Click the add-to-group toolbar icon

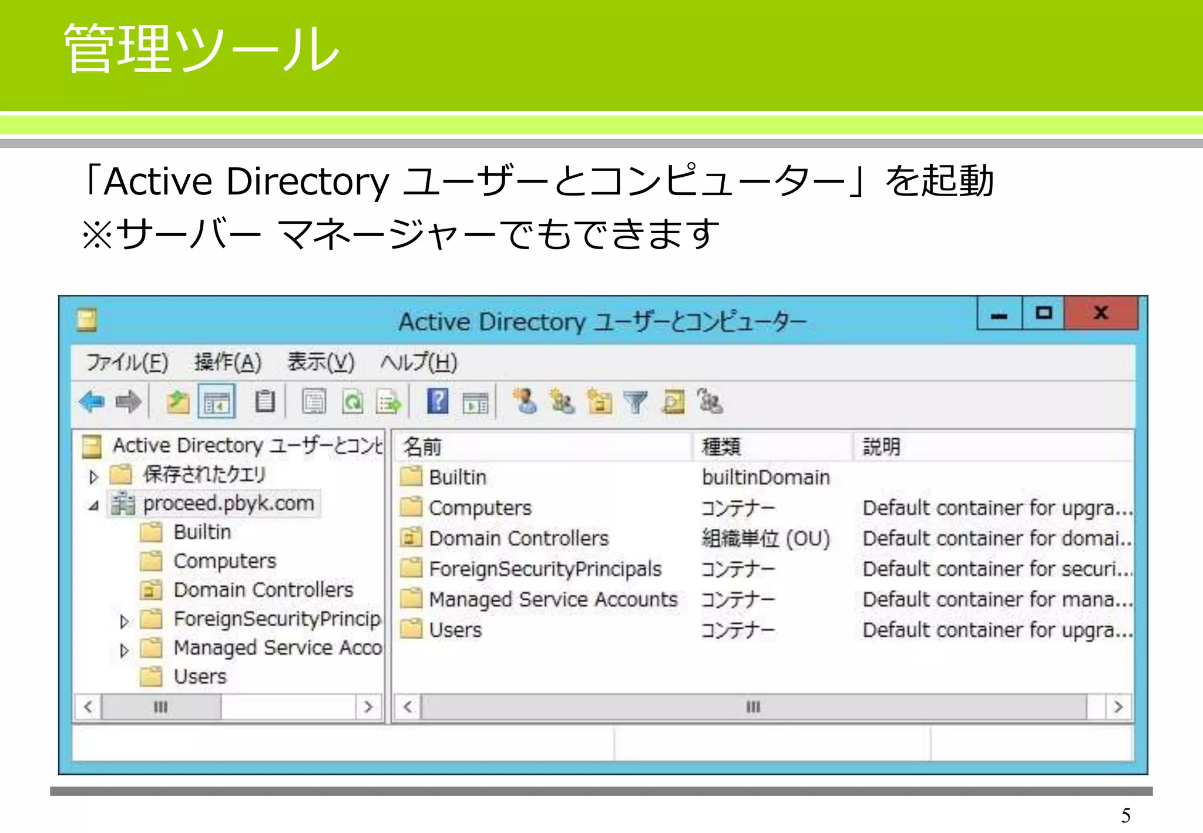click(x=710, y=402)
